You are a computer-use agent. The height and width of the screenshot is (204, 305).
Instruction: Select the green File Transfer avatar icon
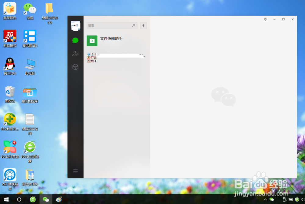click(92, 41)
